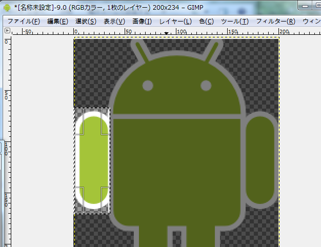This screenshot has height=247, width=321.
Task: Click the image menu arrow button by the ruler
Action: click(x=7, y=31)
